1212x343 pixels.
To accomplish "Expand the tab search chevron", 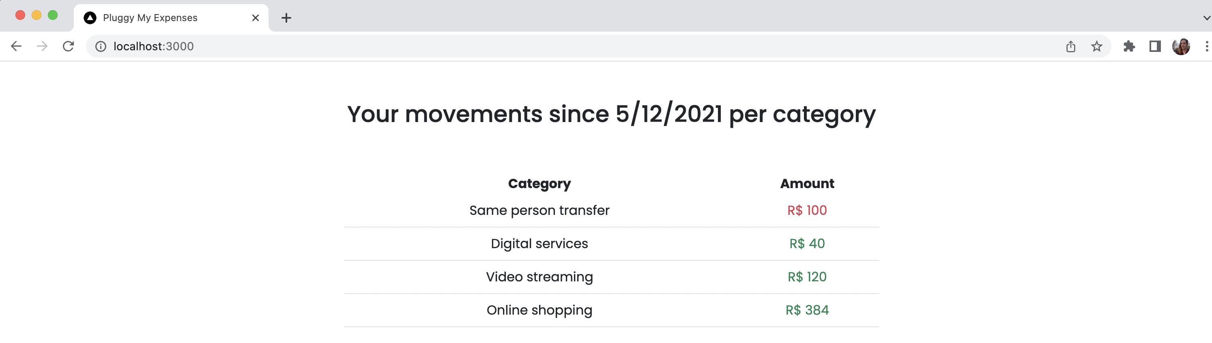I will coord(1206,18).
